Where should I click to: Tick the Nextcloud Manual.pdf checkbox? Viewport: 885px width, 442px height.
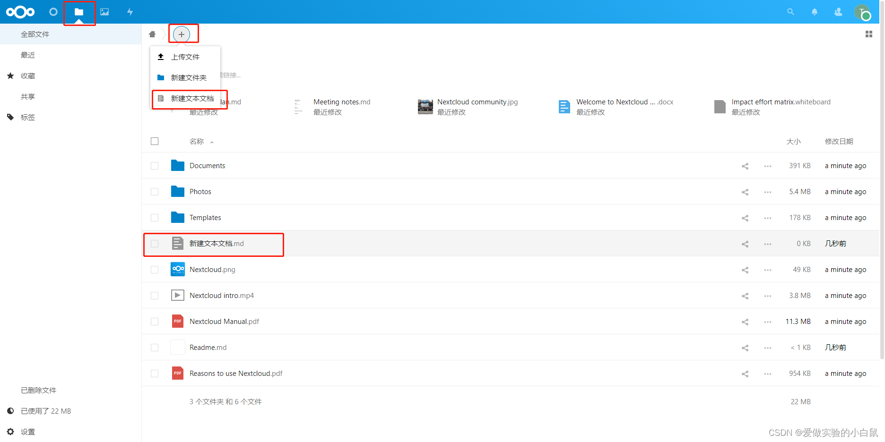pyautogui.click(x=155, y=322)
